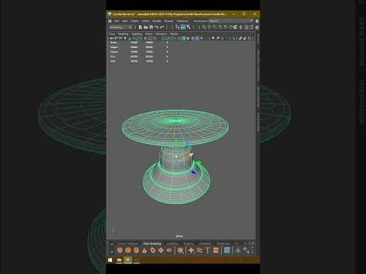Screen dimensions: 366x274
Task: Open the panel View menu
Action: (112, 33)
